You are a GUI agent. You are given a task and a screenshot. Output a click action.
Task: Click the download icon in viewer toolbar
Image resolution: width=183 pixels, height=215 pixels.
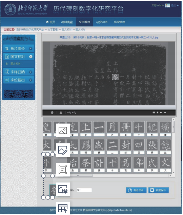[61, 112]
